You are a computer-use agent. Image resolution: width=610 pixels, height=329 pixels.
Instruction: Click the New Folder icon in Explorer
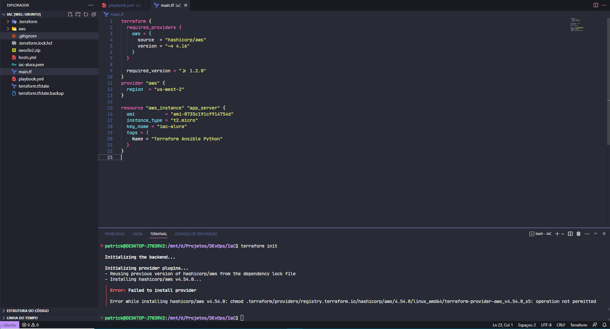78,14
